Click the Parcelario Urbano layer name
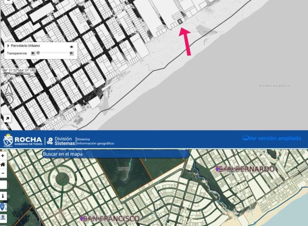308x226 pixels. (x=25, y=46)
